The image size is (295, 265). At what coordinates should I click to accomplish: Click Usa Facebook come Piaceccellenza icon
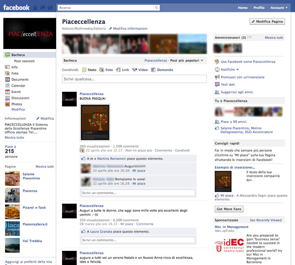click(x=217, y=61)
